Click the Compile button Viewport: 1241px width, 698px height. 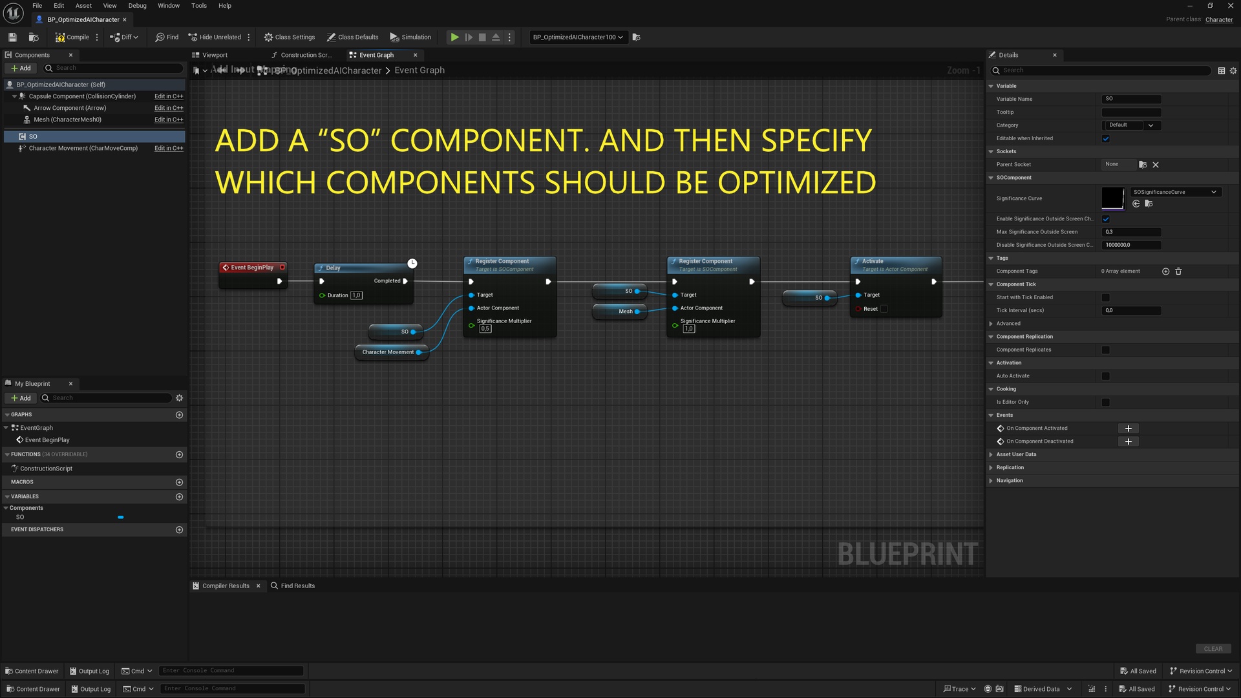[72, 37]
